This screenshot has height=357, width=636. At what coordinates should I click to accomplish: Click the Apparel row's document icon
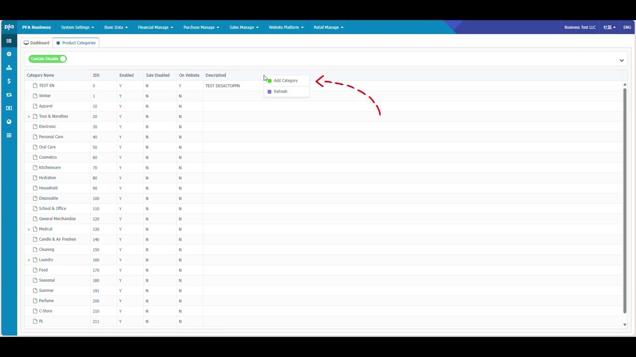pos(35,106)
